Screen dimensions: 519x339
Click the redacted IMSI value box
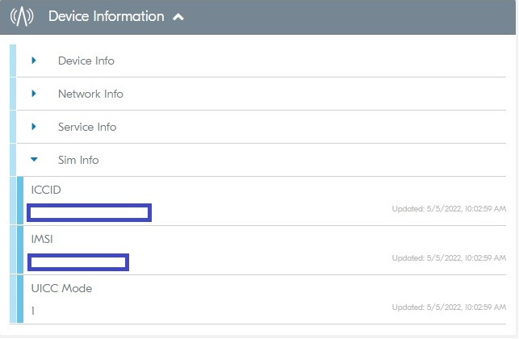tap(78, 262)
